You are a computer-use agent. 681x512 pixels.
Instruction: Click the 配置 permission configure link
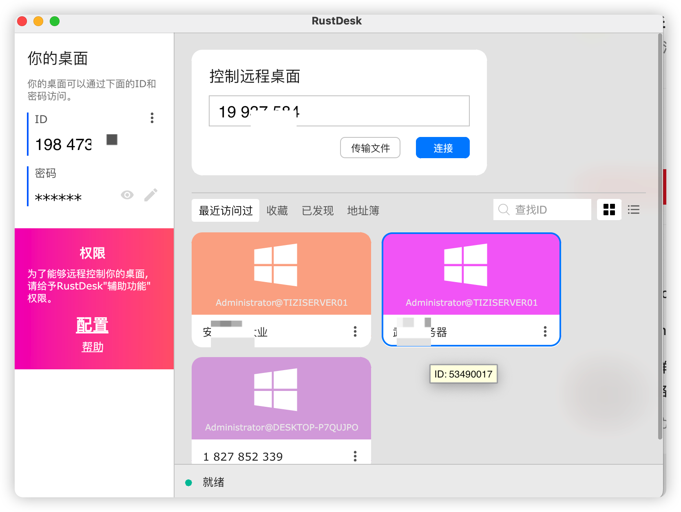tap(92, 325)
